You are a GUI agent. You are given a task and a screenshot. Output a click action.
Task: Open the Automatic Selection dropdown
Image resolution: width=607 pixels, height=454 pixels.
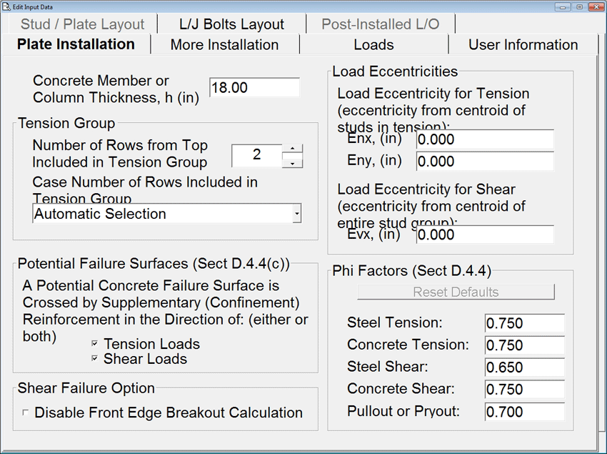pos(296,214)
